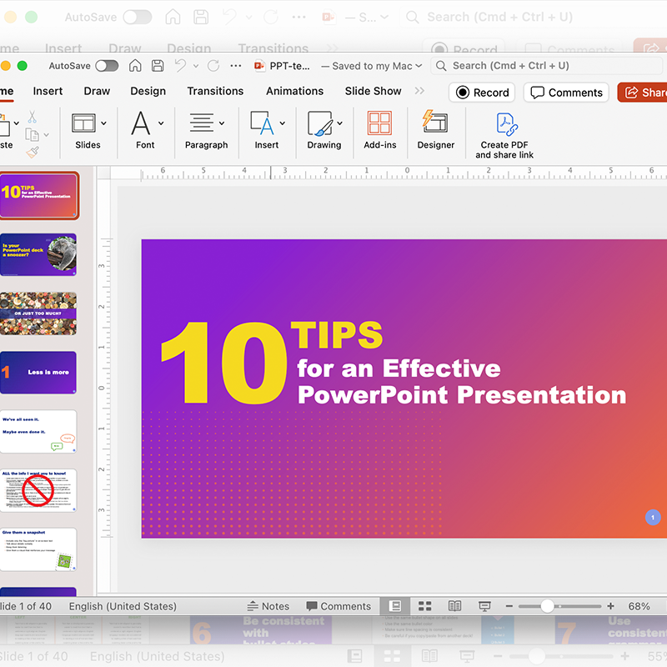This screenshot has width=667, height=667.
Task: Click the Home icon in the title bar
Action: (x=135, y=66)
